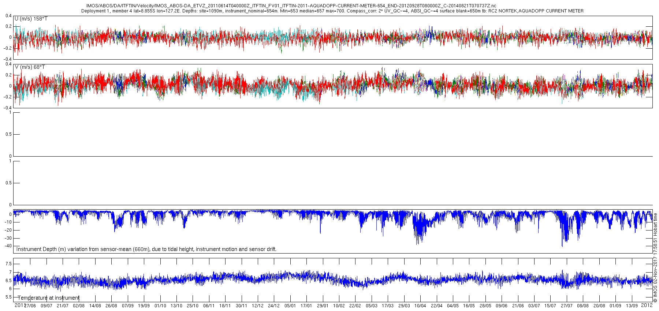
Task: Click the '20/08' date tick label
Action: (x=599, y=306)
